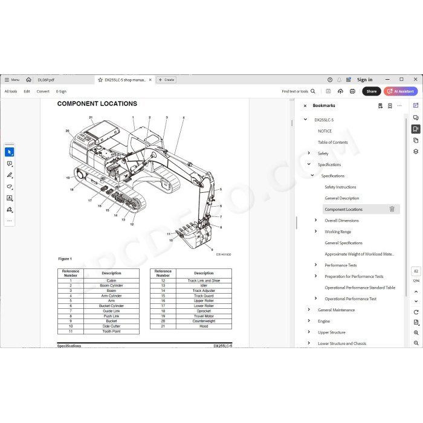
Task: Open the Table of Contents bookmark
Action: tap(332, 142)
